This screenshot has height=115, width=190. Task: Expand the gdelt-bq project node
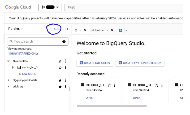pyautogui.click(x=8, y=87)
